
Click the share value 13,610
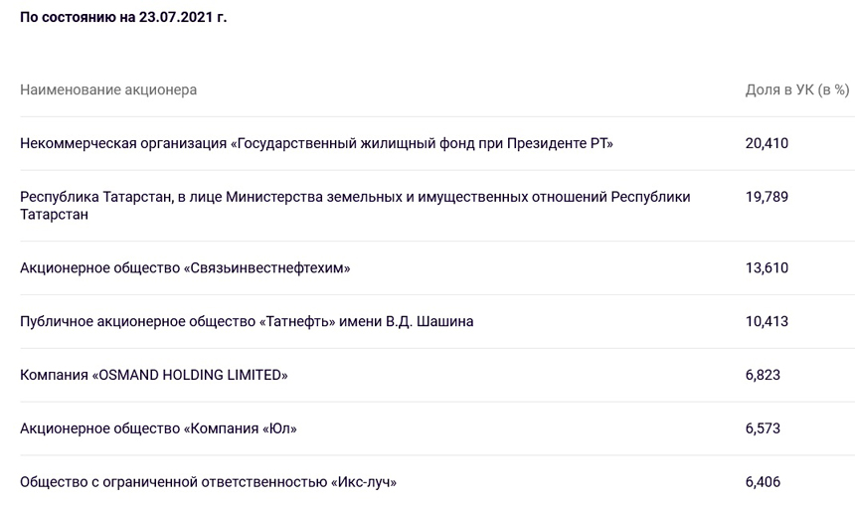point(767,267)
